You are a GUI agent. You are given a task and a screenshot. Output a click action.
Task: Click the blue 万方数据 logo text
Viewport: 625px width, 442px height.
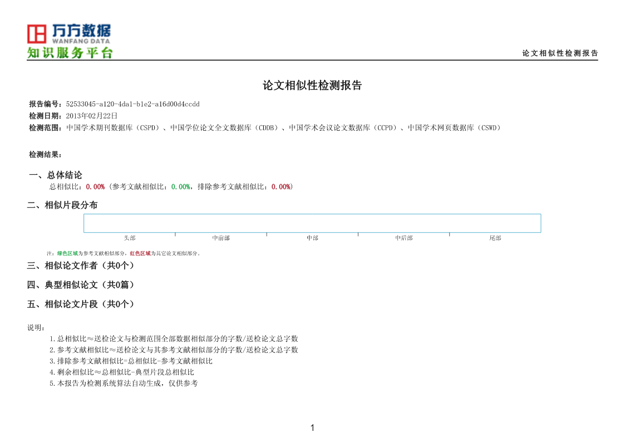click(81, 30)
